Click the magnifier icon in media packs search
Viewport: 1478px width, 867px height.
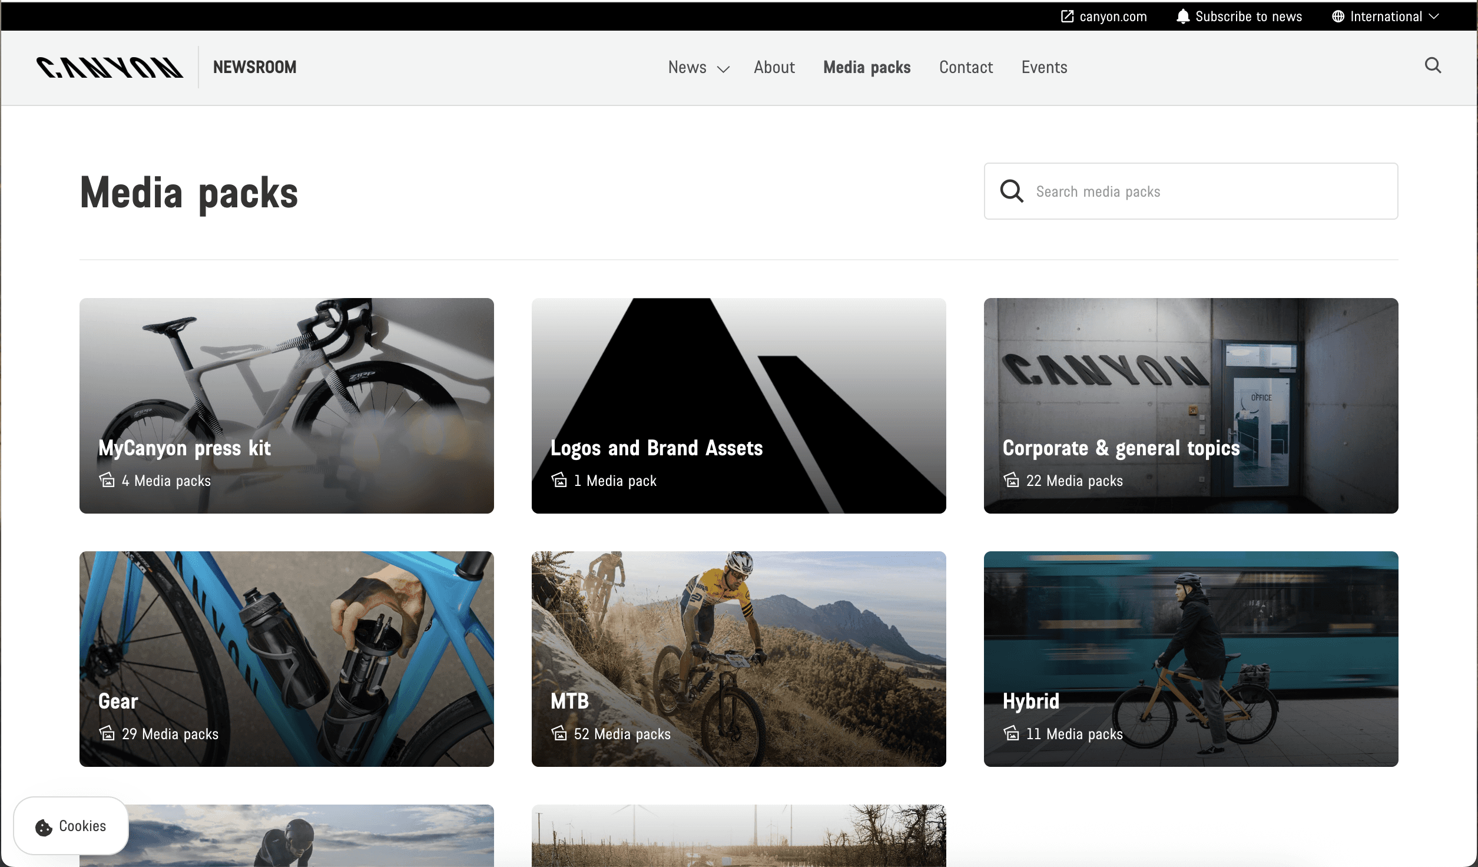pos(1012,191)
